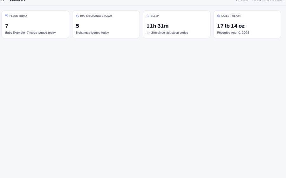286x178 pixels.
Task: Click "5 changes logged today" text
Action: click(92, 33)
